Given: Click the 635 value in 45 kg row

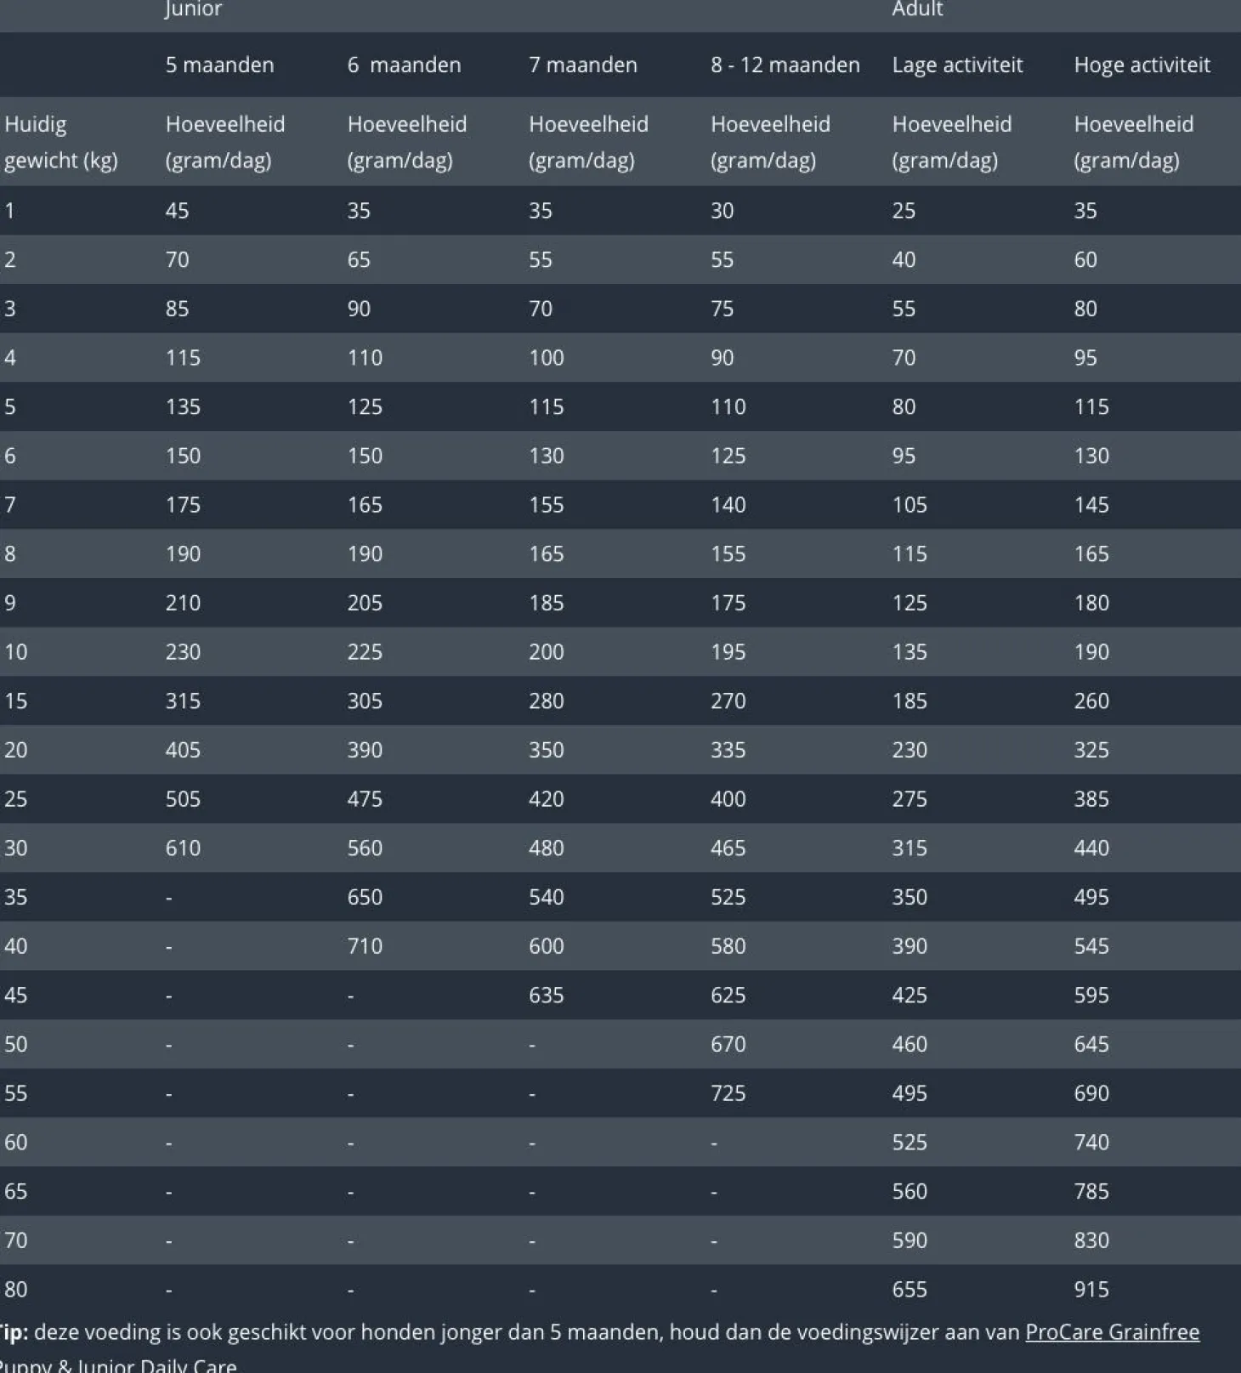Looking at the screenshot, I should tap(546, 996).
